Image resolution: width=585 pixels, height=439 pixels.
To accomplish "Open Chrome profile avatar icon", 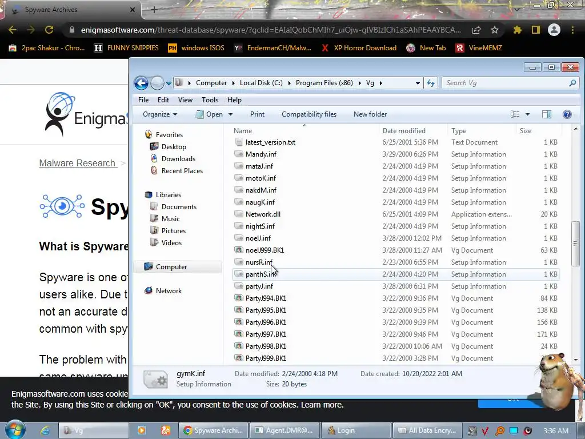I will click(x=554, y=30).
